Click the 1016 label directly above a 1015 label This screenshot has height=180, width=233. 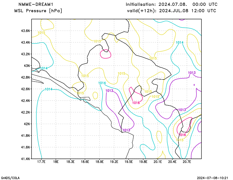tap(182, 135)
